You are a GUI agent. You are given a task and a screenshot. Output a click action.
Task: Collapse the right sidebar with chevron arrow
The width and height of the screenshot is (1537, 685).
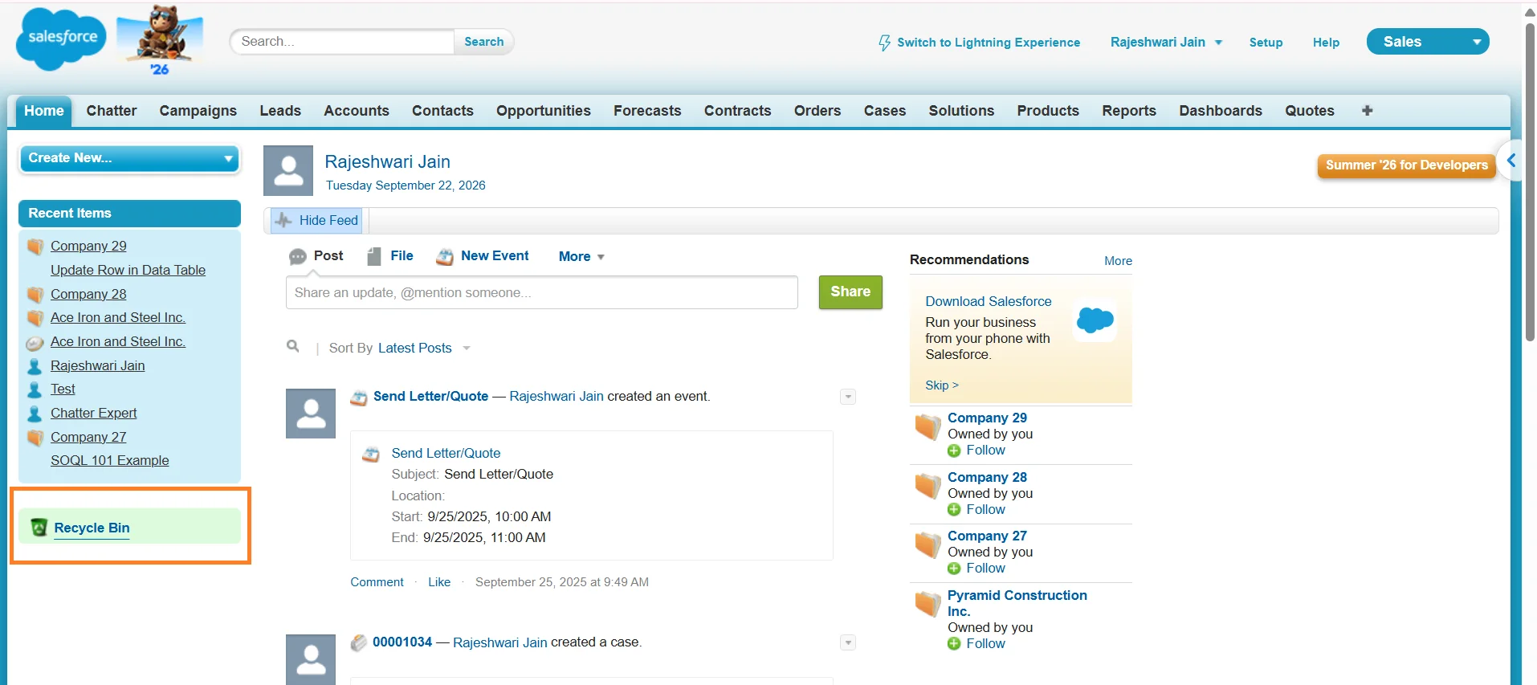click(1510, 160)
